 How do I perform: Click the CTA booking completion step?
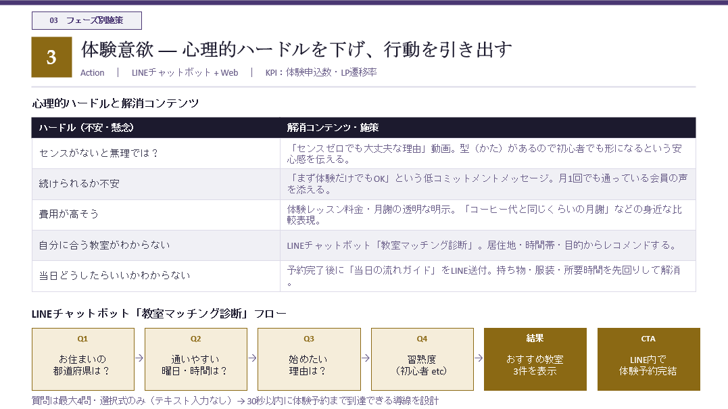tap(648, 359)
